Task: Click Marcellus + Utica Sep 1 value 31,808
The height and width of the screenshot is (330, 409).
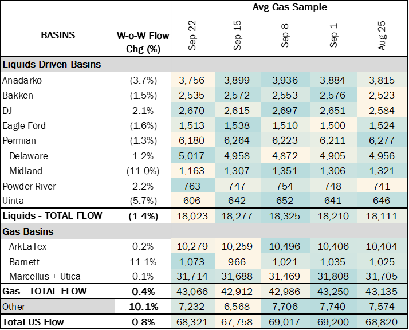Action: tap(333, 276)
